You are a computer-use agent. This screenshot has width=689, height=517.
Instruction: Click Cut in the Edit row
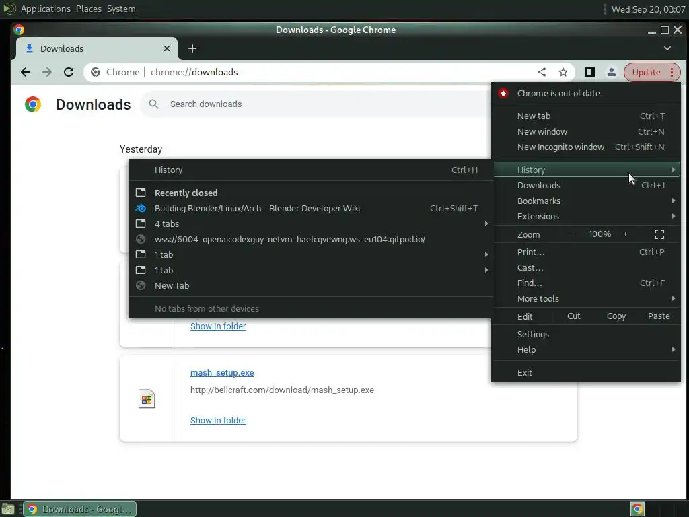pyautogui.click(x=573, y=316)
